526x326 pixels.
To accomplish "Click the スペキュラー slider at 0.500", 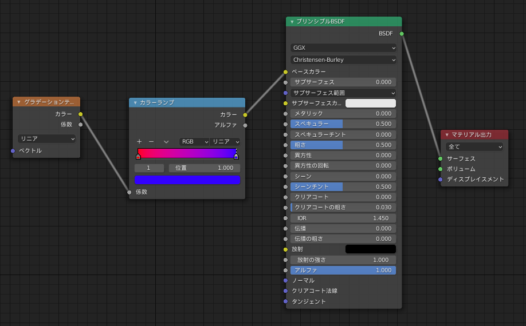I will (x=343, y=124).
